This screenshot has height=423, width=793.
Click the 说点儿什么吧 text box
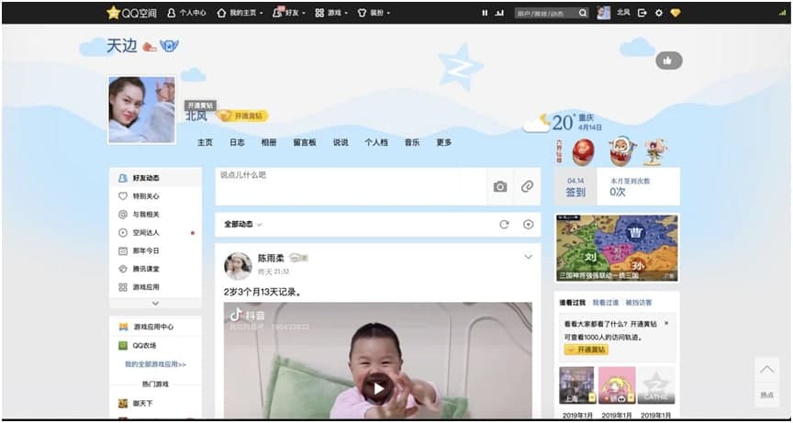point(351,186)
